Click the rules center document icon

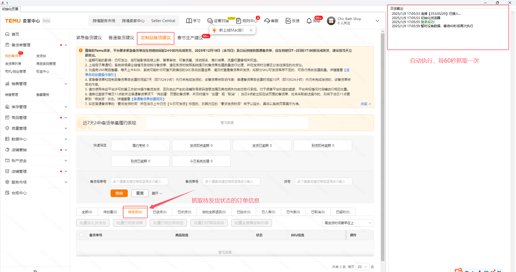tap(239, 21)
